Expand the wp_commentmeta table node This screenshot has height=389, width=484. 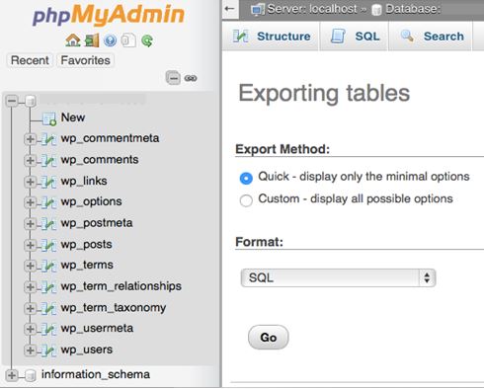click(30, 139)
